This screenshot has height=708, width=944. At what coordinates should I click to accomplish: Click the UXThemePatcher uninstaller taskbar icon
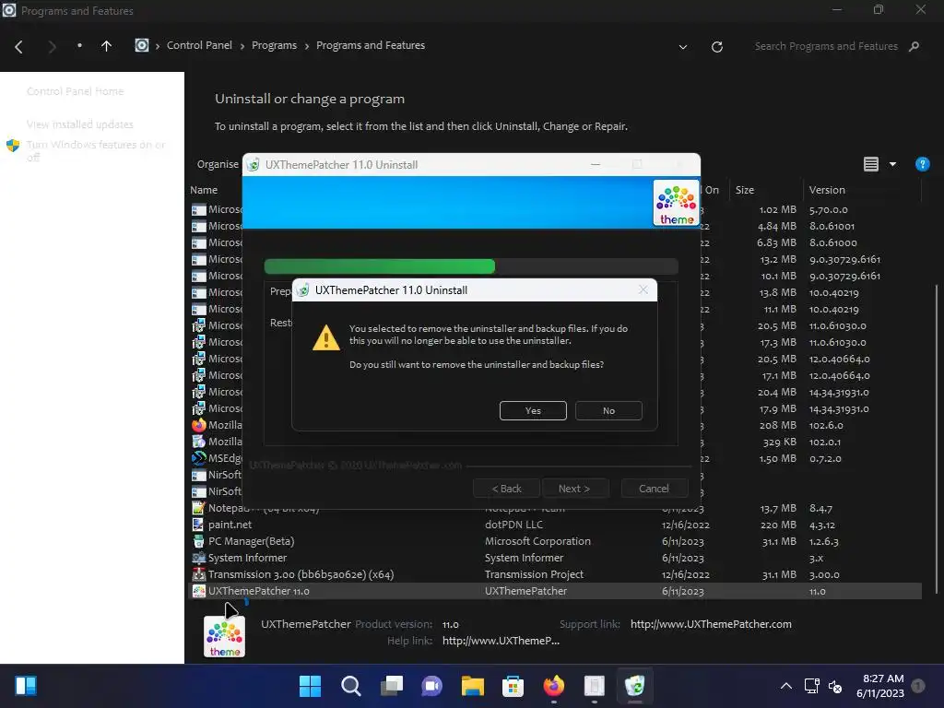coord(634,686)
